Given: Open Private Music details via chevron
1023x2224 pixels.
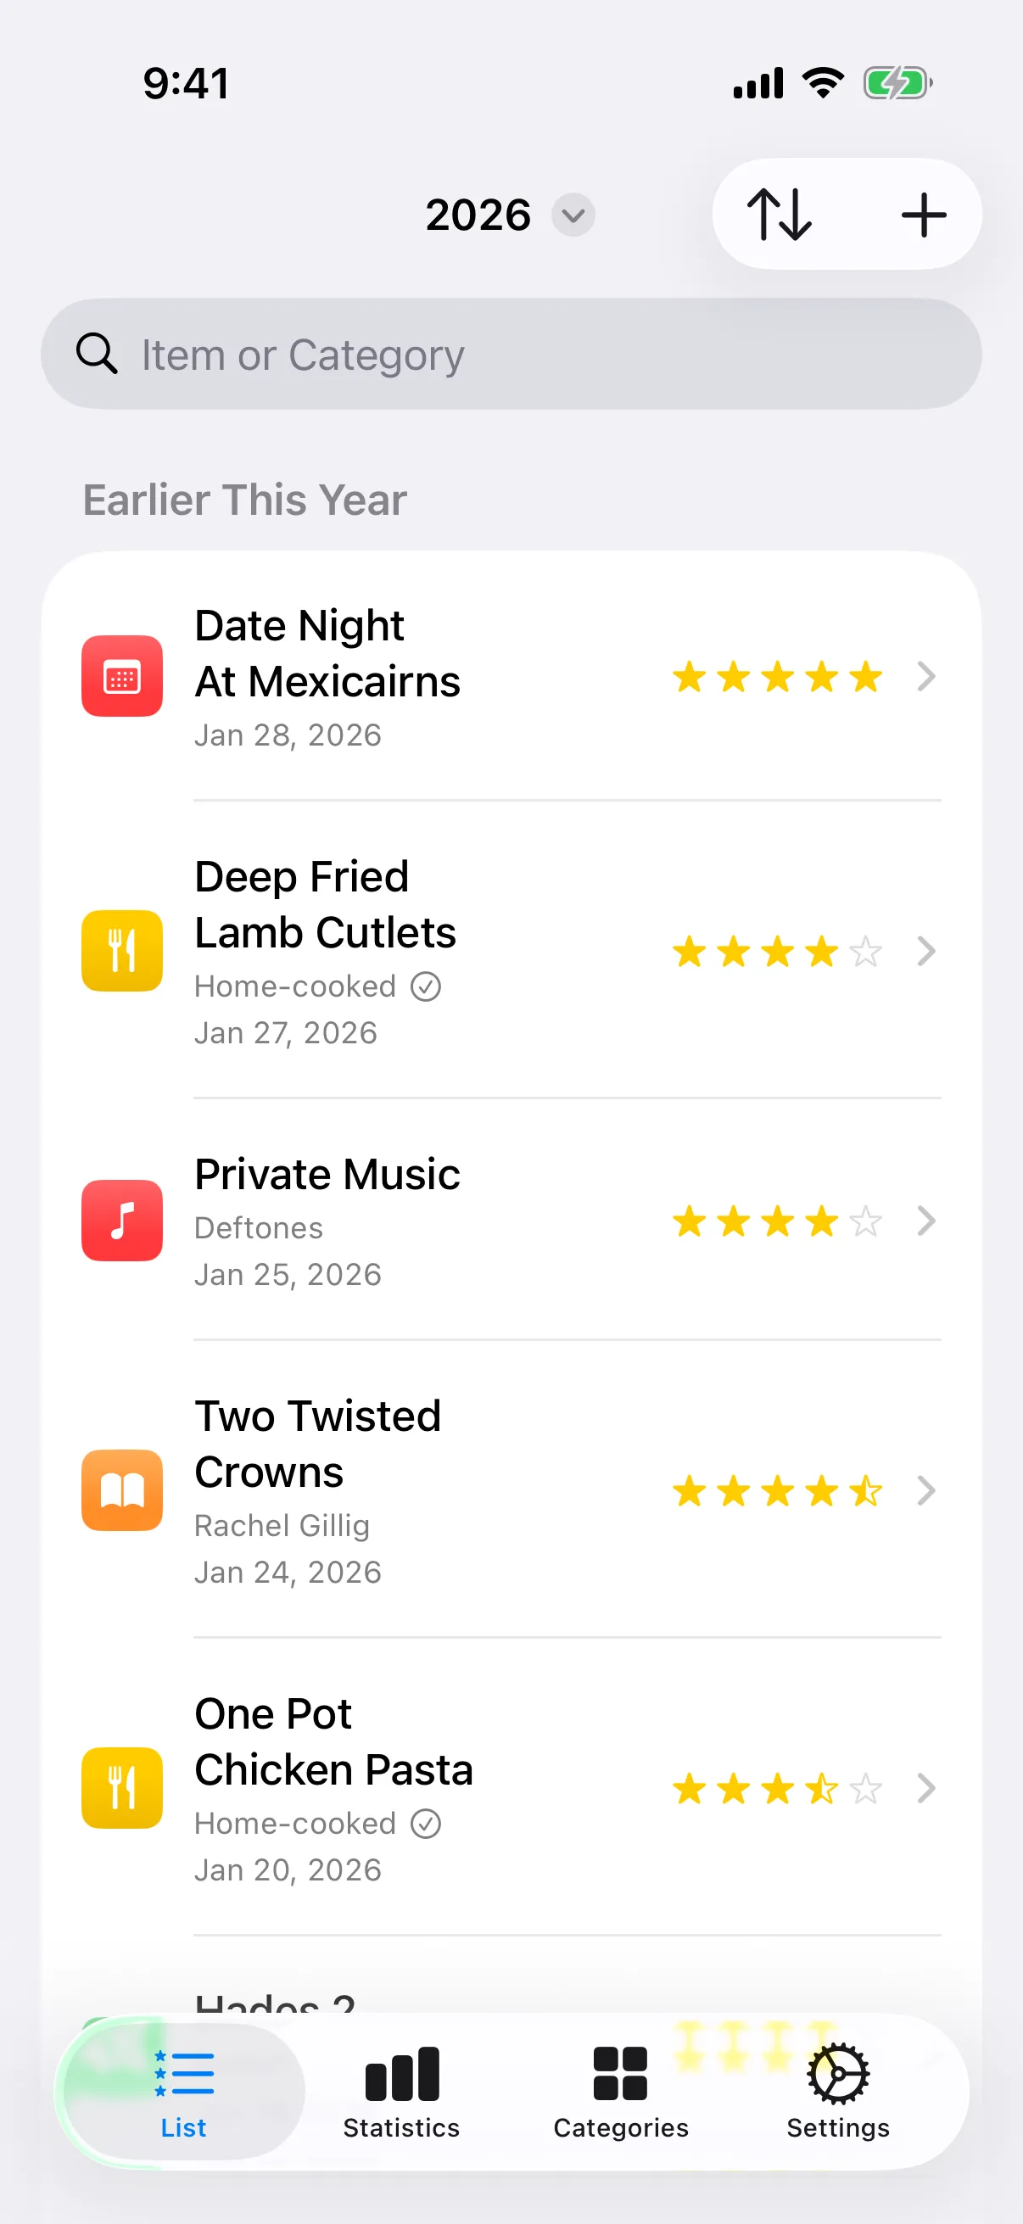Looking at the screenshot, I should point(925,1221).
